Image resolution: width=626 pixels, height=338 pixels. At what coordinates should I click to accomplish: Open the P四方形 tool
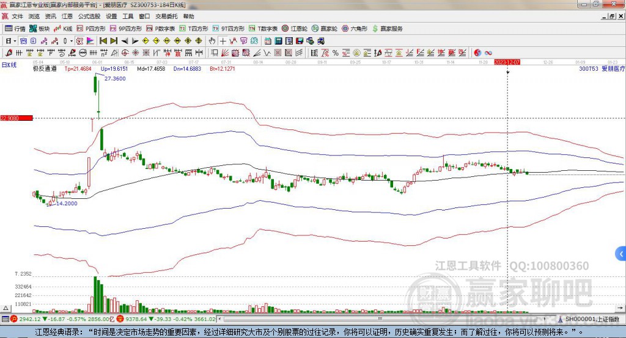[91, 29]
